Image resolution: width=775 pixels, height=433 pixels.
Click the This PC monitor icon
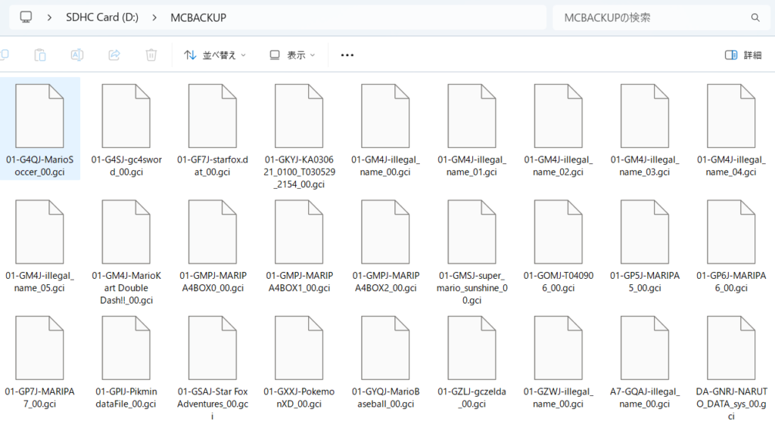[x=26, y=17]
